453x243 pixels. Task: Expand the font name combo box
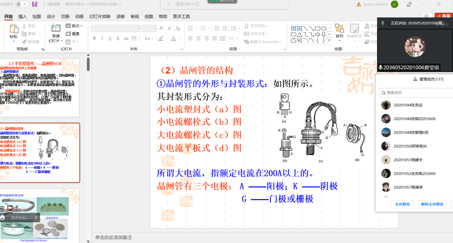pos(139,29)
